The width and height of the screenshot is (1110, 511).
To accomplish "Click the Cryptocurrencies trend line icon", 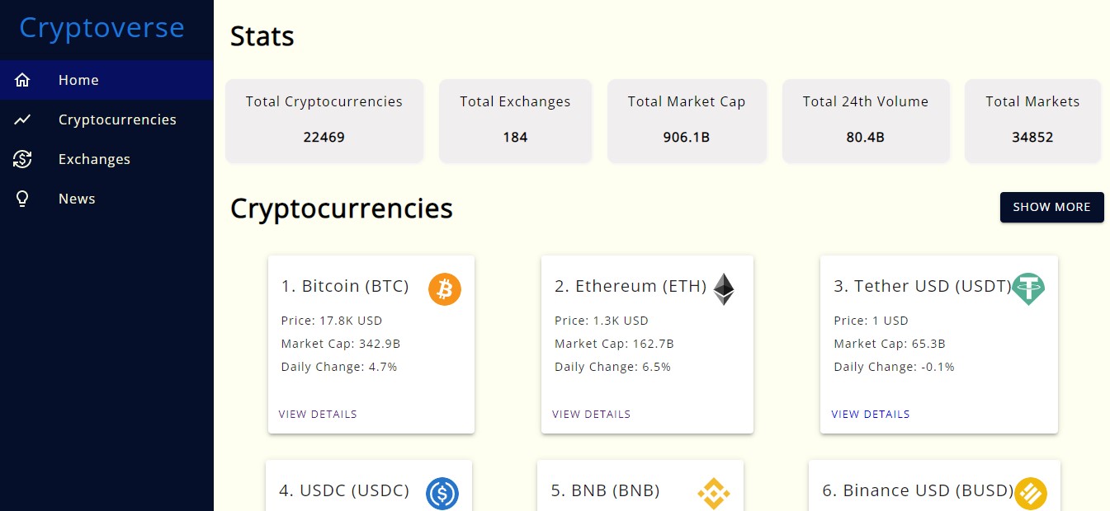I will click(22, 120).
